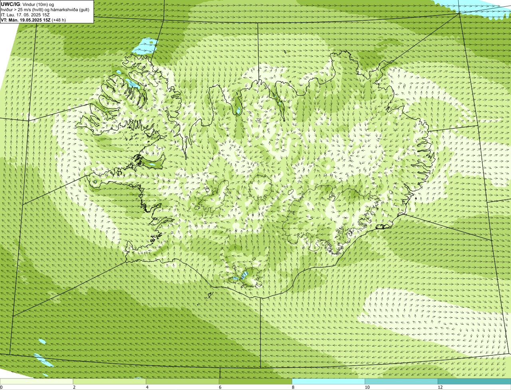Click the teal legend swatch above 12

[x=474, y=381]
